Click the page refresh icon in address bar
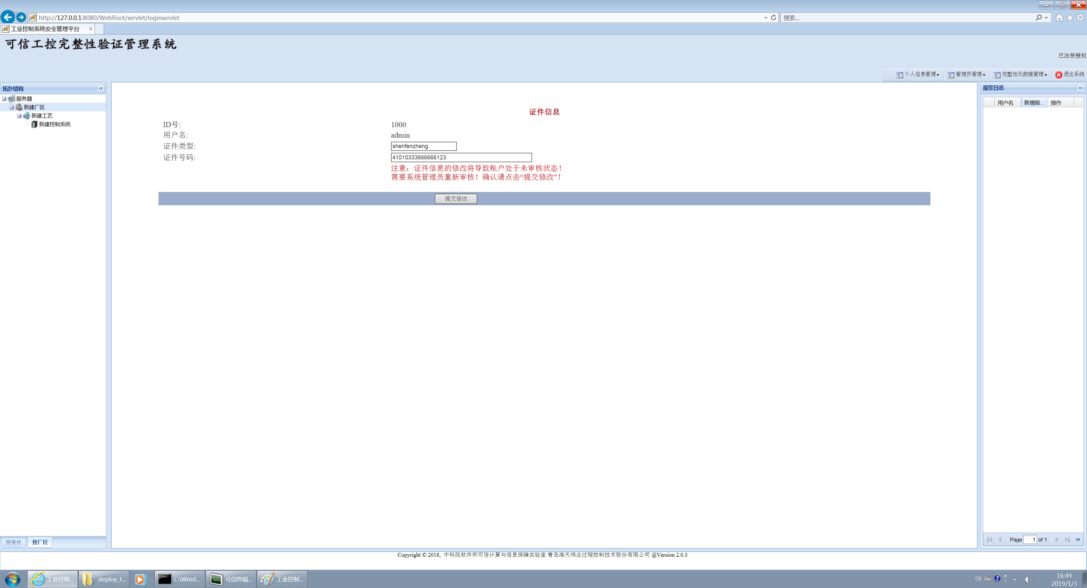Image resolution: width=1087 pixels, height=588 pixels. click(773, 17)
